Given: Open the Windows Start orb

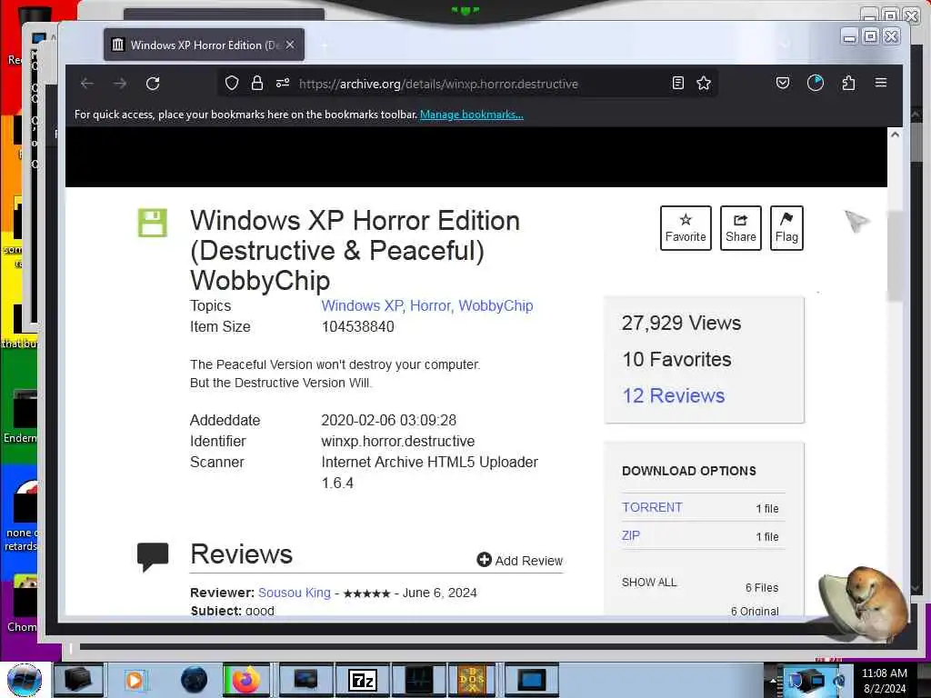Looking at the screenshot, I should (25, 680).
